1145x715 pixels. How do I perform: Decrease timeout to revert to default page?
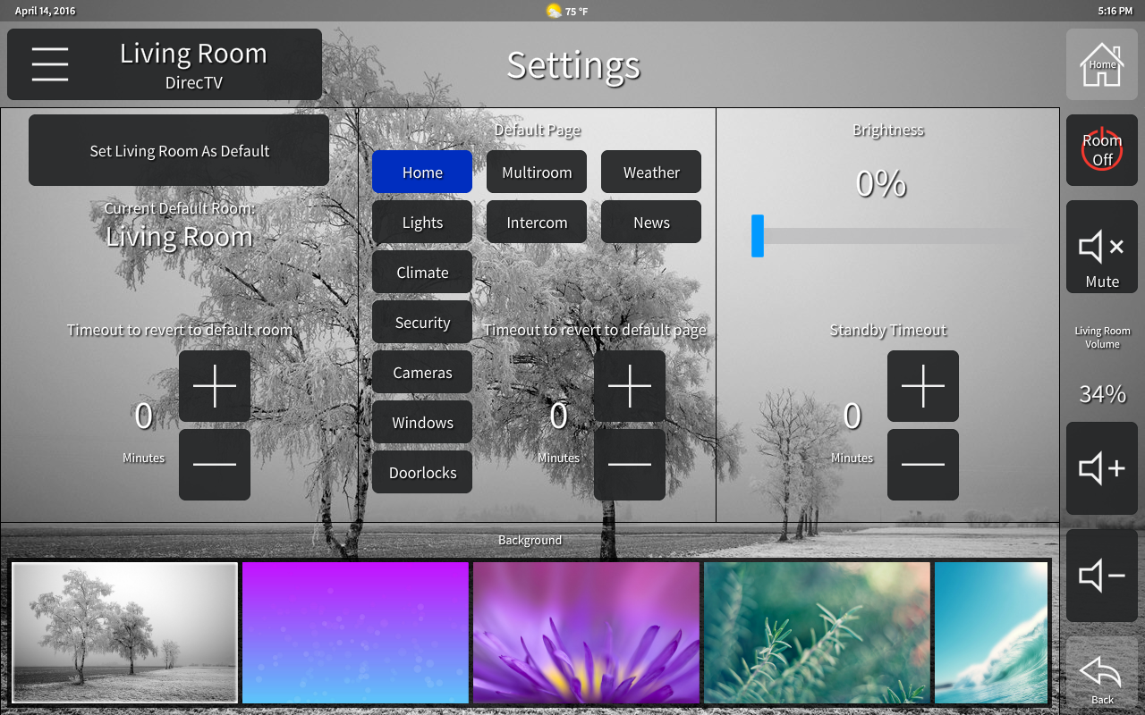click(630, 465)
